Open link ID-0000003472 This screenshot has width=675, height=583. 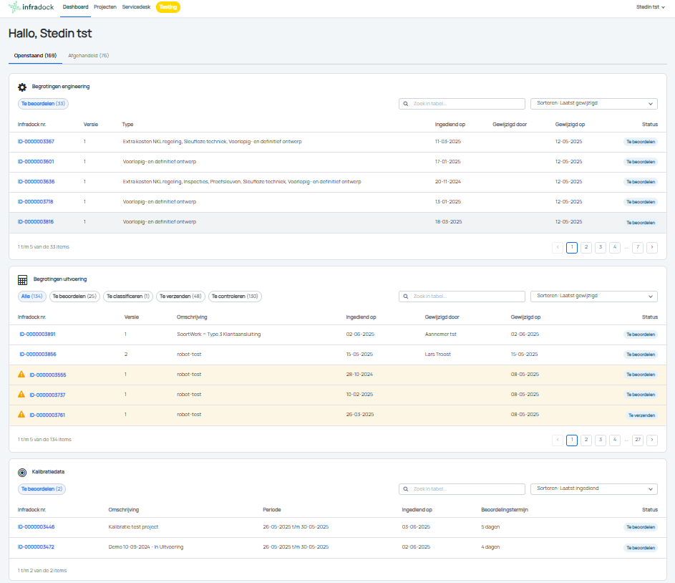coord(36,547)
